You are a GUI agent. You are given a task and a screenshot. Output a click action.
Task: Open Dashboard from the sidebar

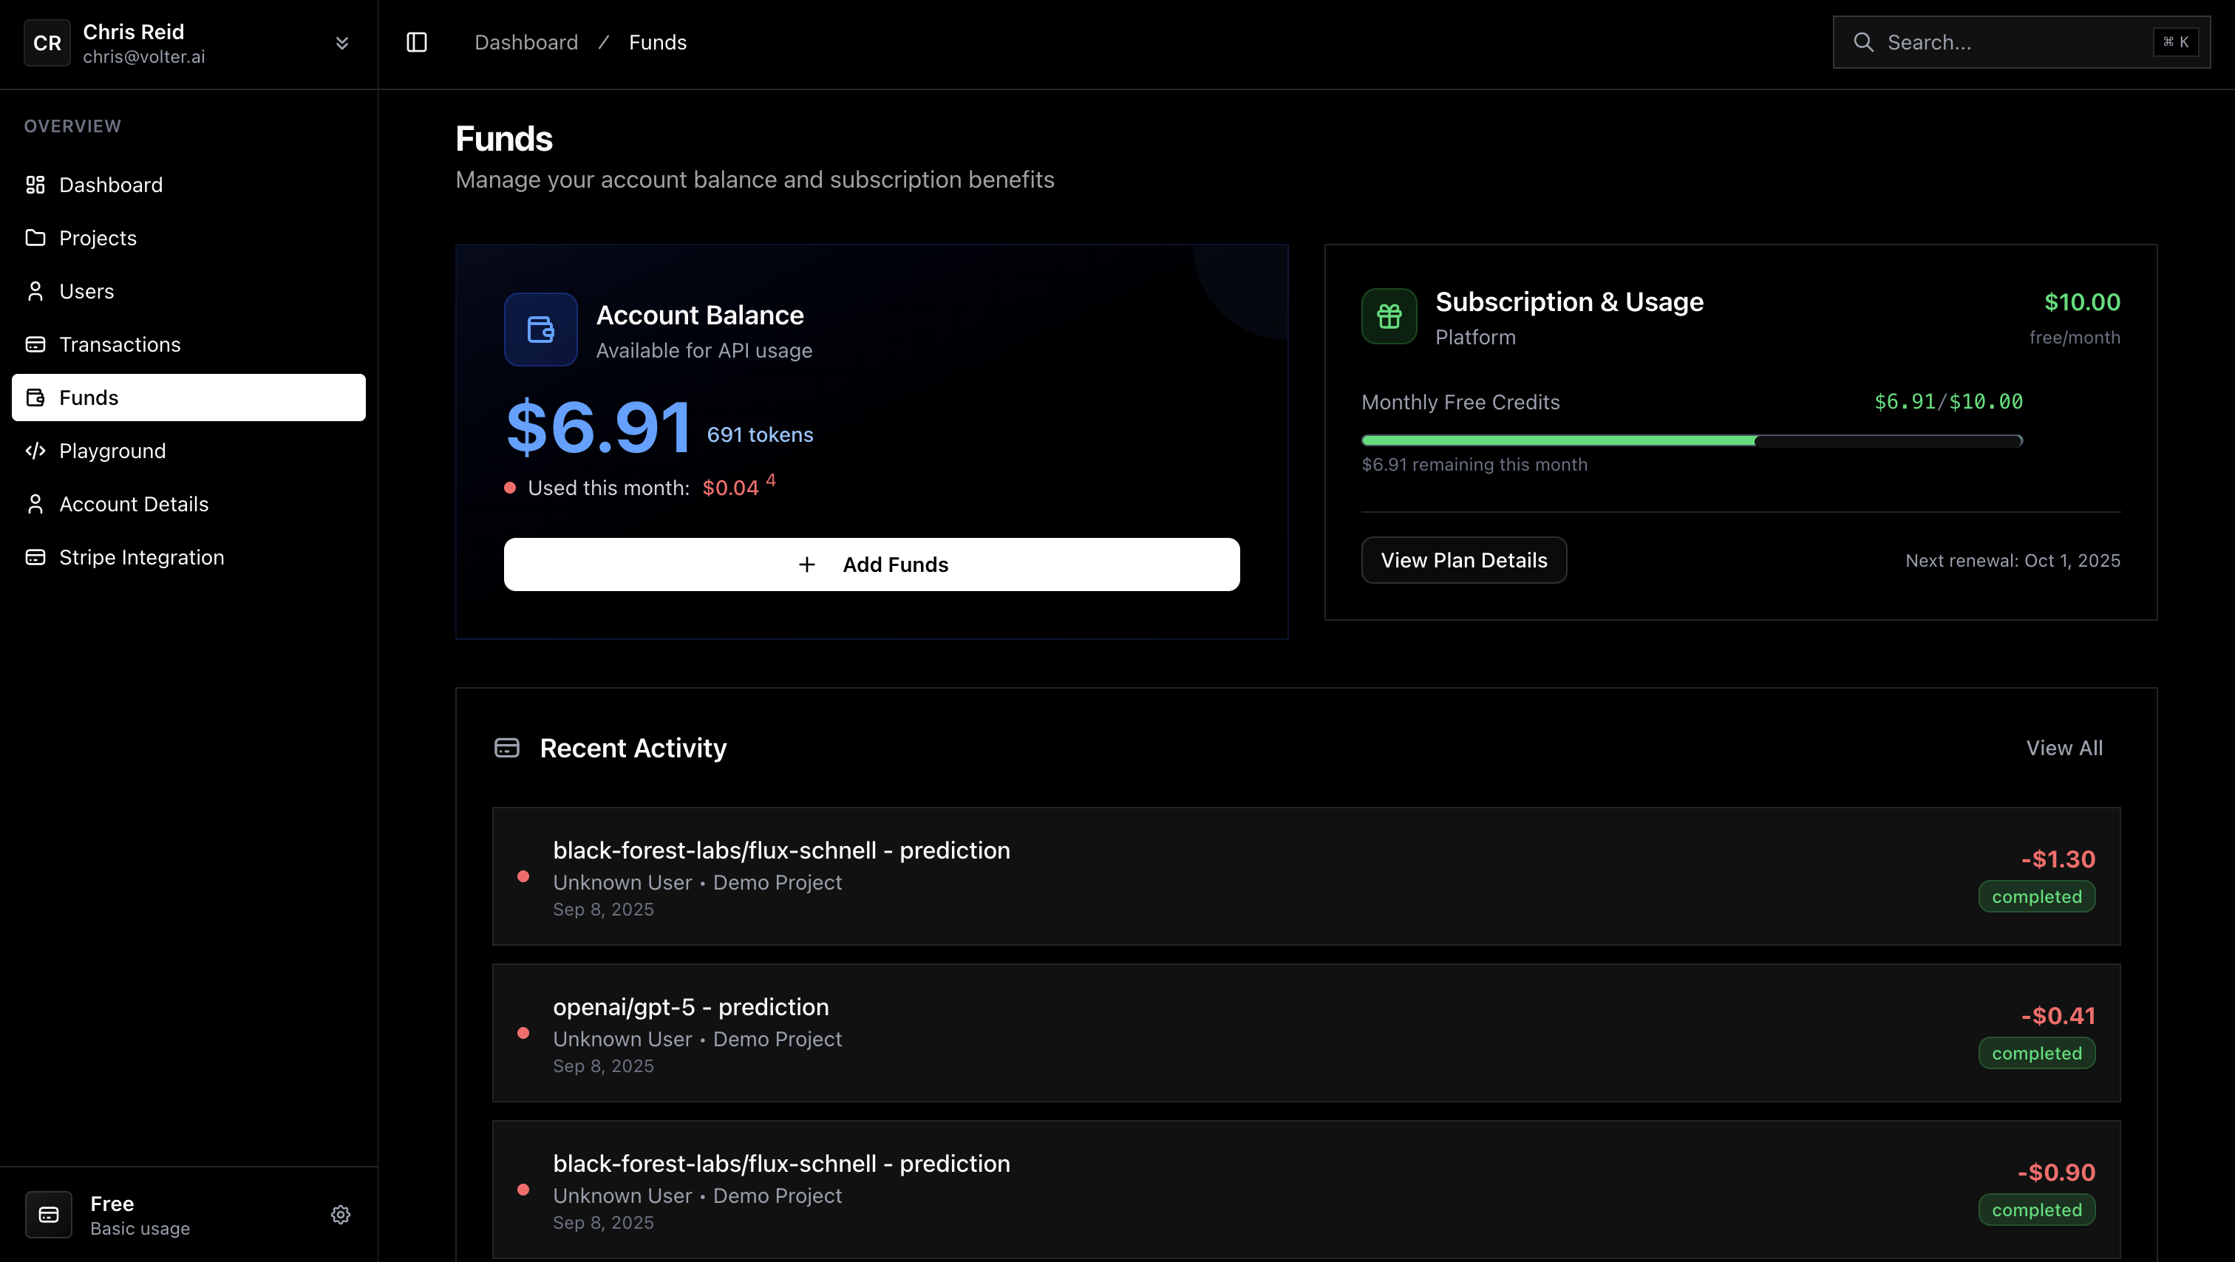(189, 185)
